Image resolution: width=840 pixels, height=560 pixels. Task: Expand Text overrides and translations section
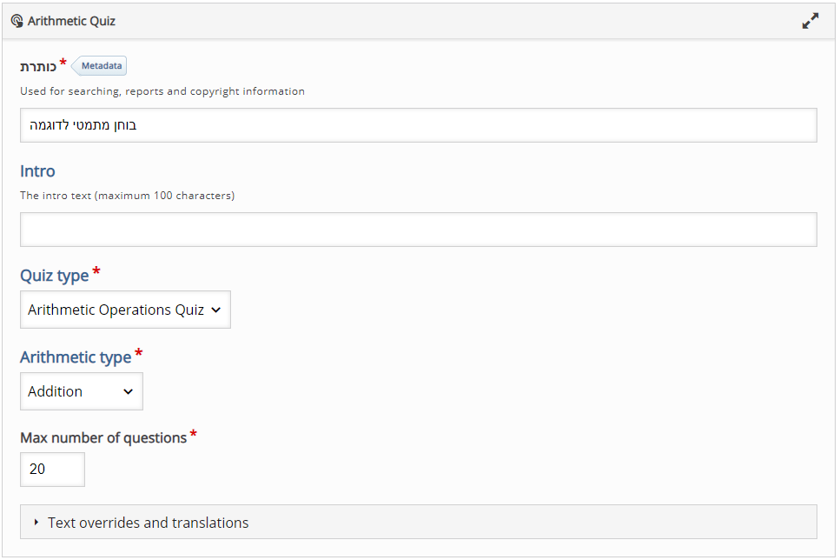click(419, 522)
